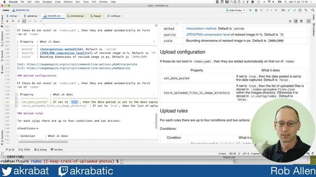Screen dimensions: 316x177
Task: Click Interpolation method link in preview
Action: 201,29
